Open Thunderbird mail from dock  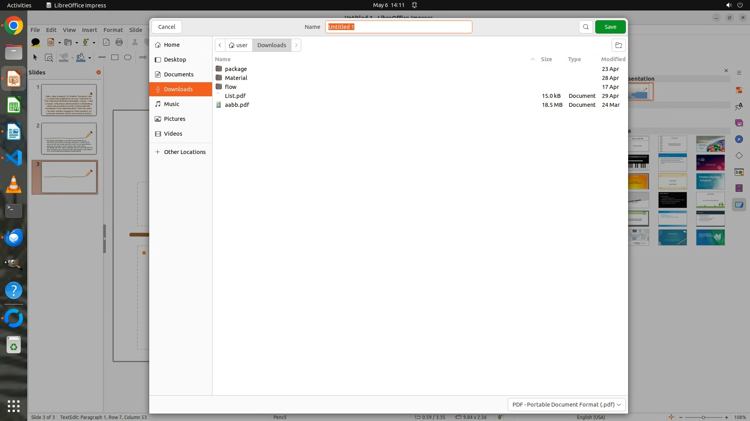(14, 237)
